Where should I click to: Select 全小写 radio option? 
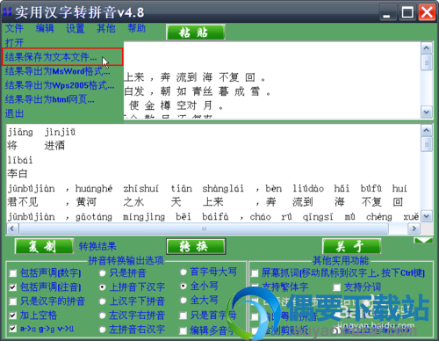point(184,287)
